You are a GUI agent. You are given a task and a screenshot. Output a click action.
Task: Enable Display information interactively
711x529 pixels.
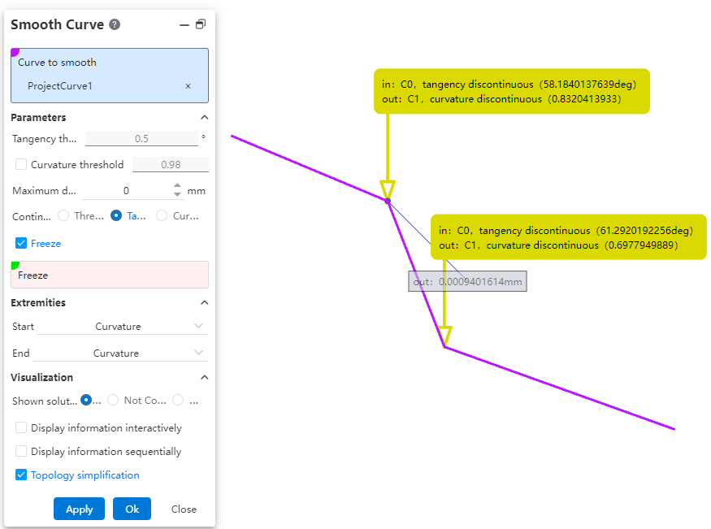pos(21,428)
